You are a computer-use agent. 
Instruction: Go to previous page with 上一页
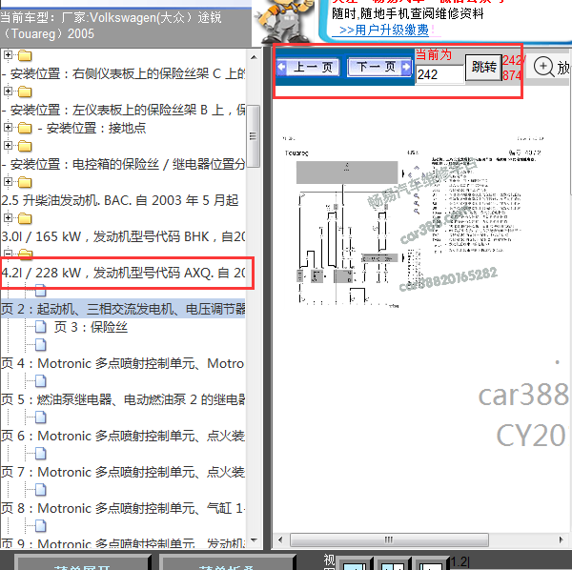coord(308,67)
